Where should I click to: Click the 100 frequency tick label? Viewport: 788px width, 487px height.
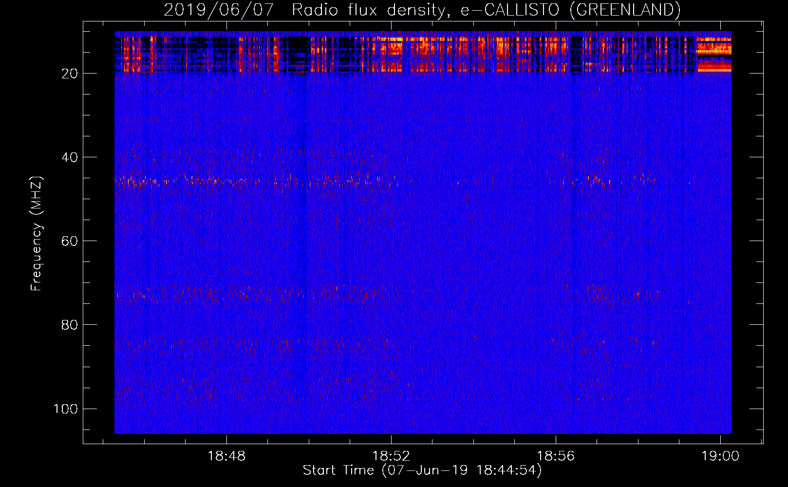tap(66, 409)
